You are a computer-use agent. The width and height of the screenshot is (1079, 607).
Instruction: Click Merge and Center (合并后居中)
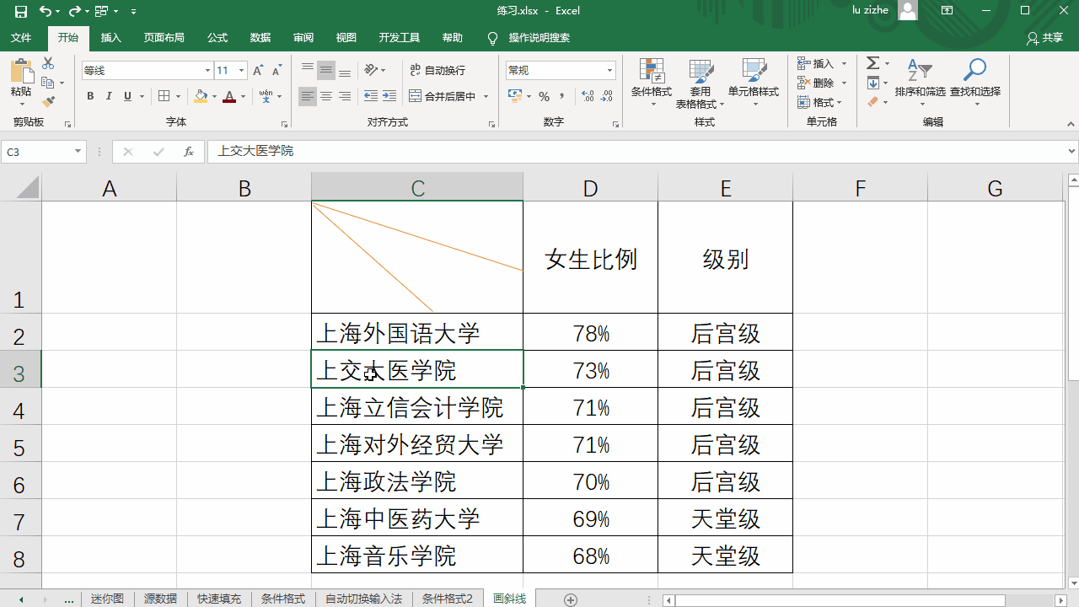[443, 97]
